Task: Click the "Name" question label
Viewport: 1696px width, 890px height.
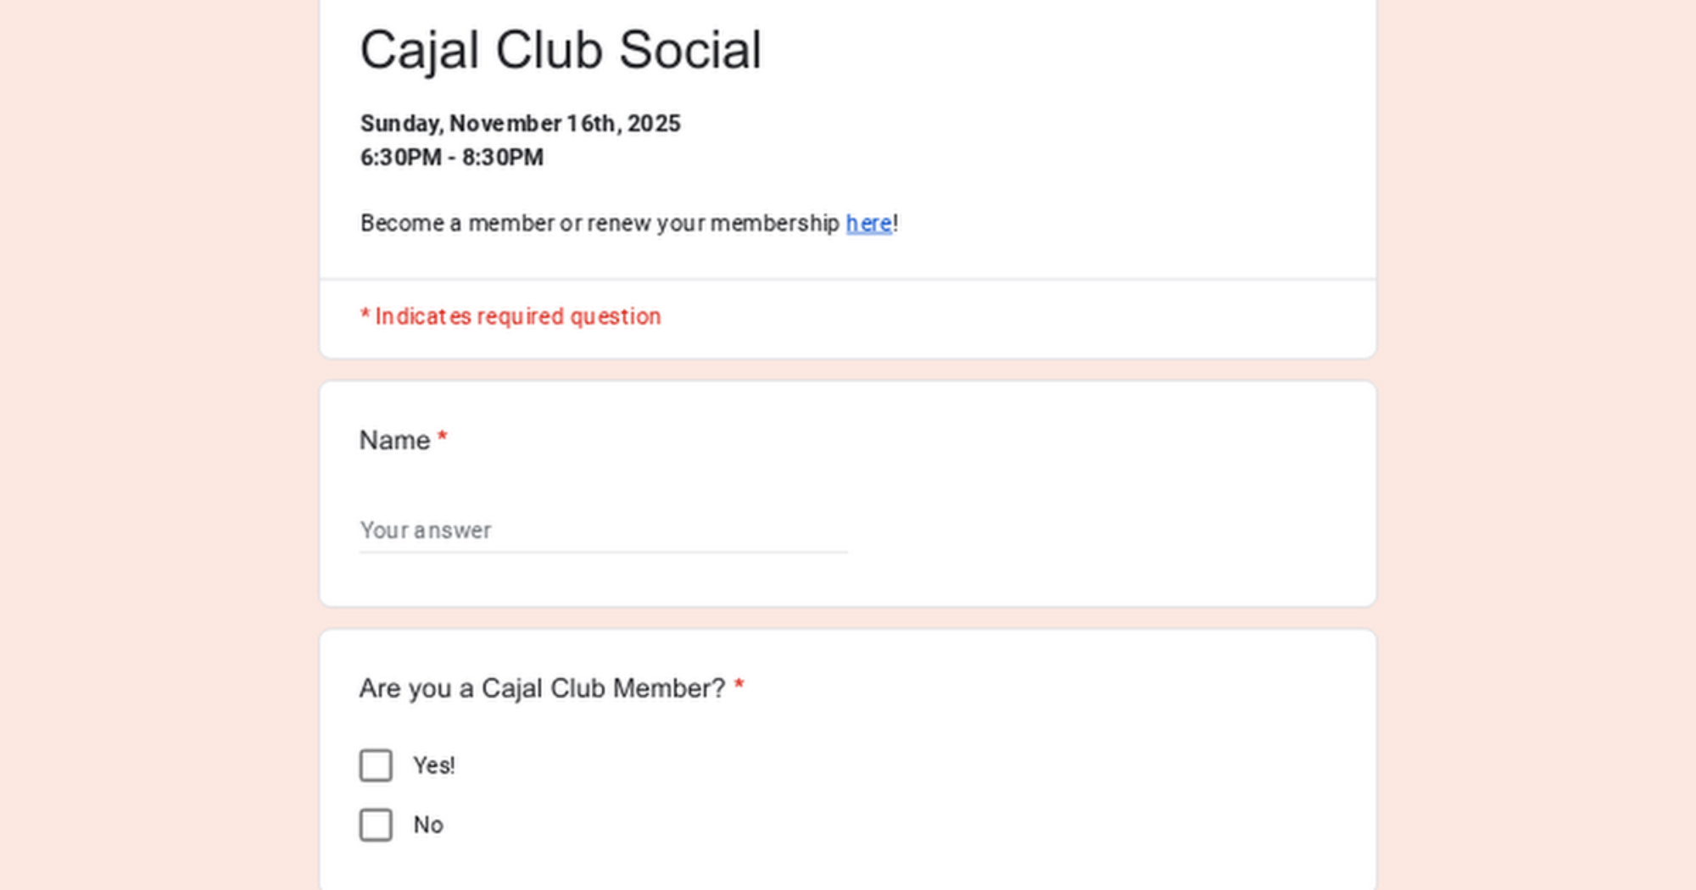Action: click(x=394, y=440)
